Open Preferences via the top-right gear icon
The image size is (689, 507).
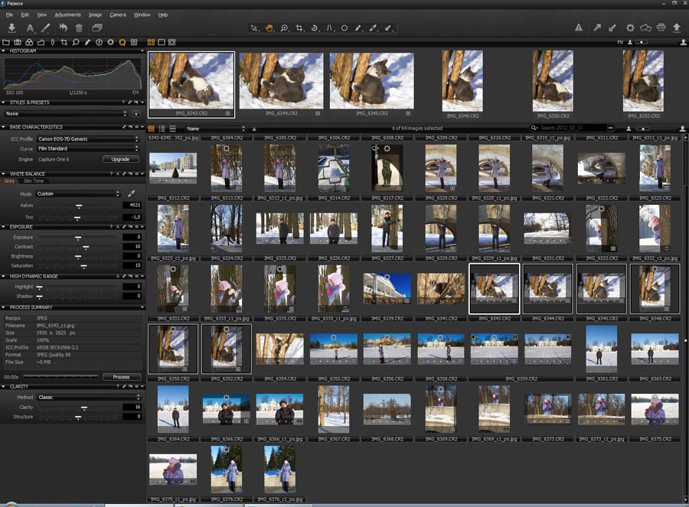630,28
